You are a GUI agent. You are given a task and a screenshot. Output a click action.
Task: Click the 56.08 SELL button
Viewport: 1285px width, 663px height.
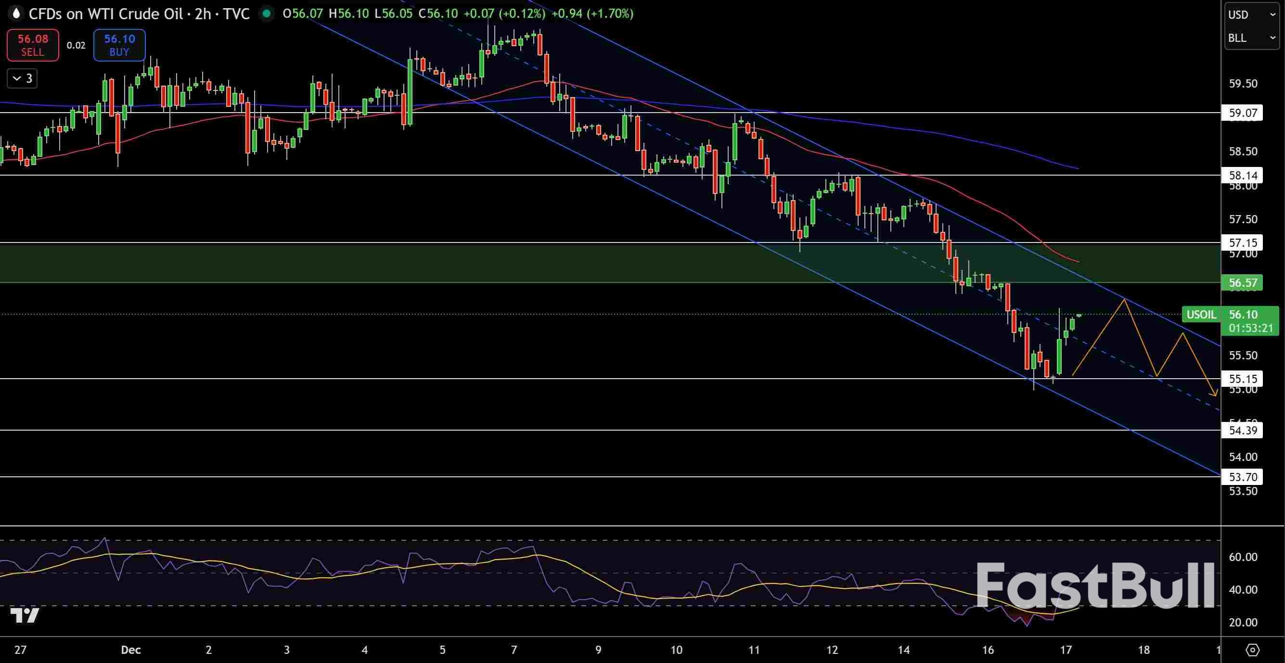point(33,45)
